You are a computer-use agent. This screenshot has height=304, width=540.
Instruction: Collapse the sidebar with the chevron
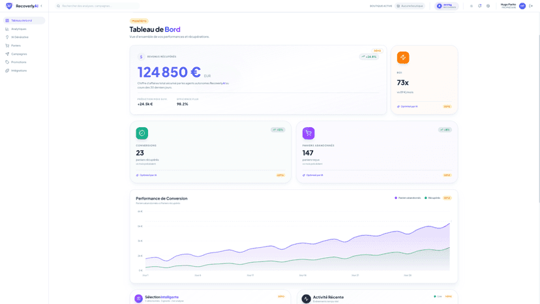click(x=41, y=6)
